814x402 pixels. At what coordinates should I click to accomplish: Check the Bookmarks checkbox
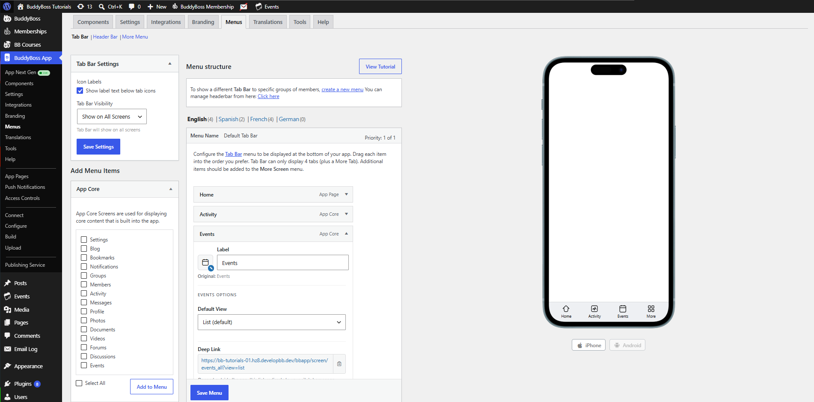click(84, 258)
